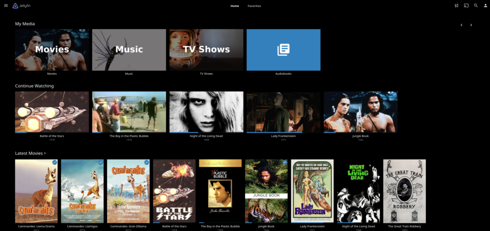
Task: Click progress bar under Boy in Plastic Bubble thumbnail
Action: pos(129,133)
